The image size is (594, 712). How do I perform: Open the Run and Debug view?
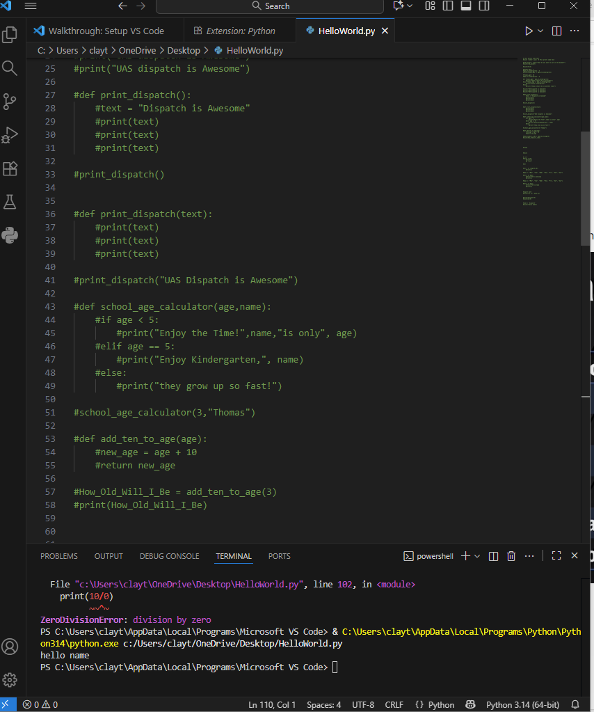coord(10,135)
